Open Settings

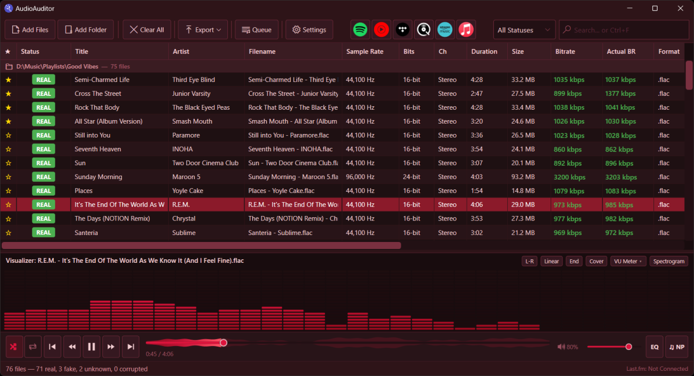click(x=309, y=29)
